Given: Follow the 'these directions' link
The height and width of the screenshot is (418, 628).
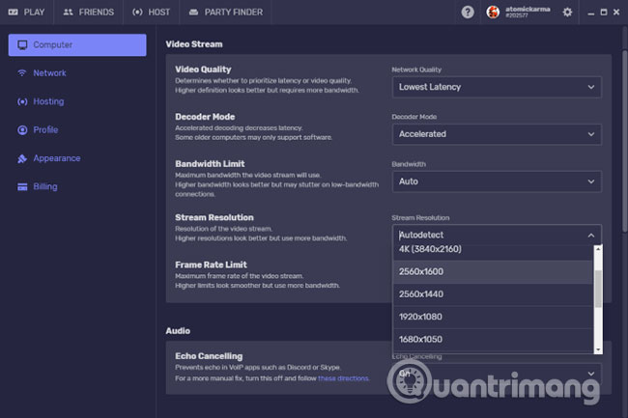Looking at the screenshot, I should pyautogui.click(x=343, y=378).
